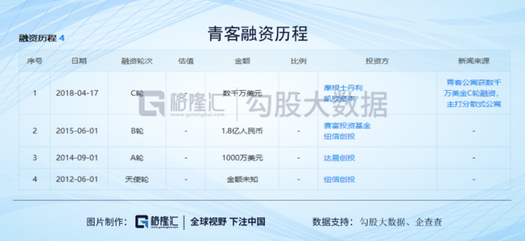
Task: Open the 赛富投资基金 investor link
Action: (347, 126)
